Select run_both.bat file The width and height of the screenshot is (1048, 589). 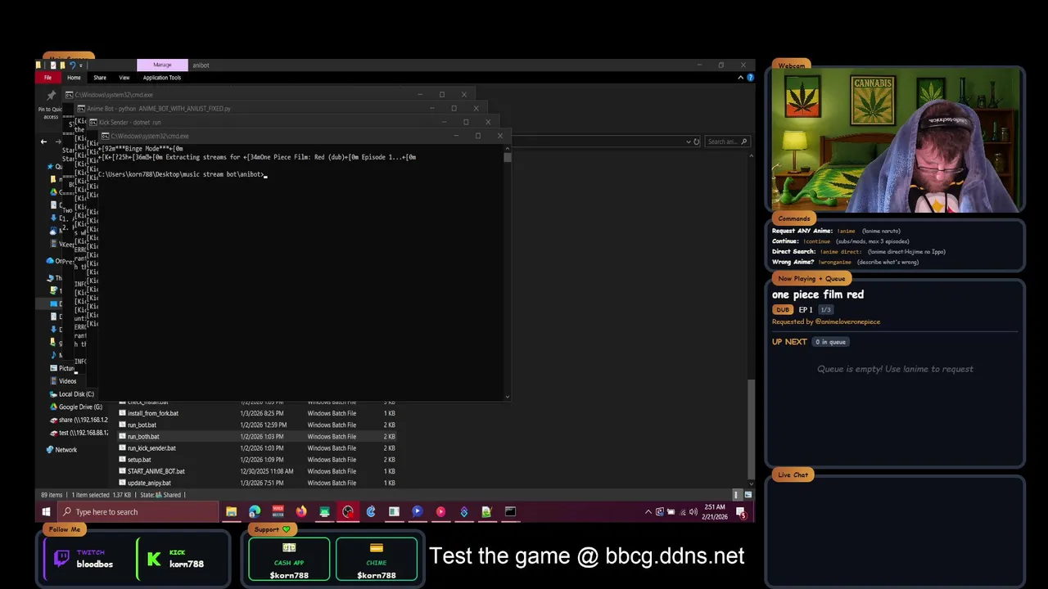pos(143,436)
